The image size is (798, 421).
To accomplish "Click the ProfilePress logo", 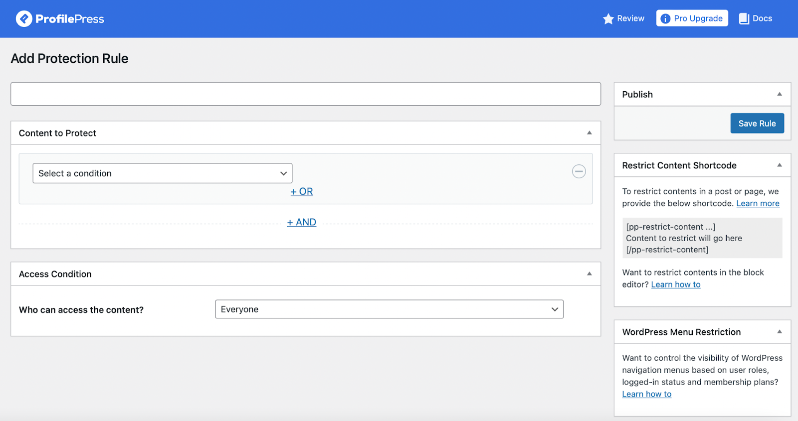I will click(60, 19).
